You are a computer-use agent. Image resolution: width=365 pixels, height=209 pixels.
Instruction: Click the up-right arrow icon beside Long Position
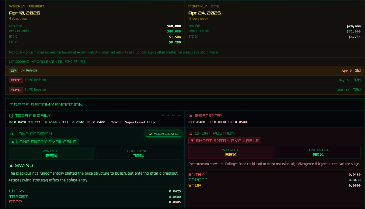pyautogui.click(x=11, y=134)
